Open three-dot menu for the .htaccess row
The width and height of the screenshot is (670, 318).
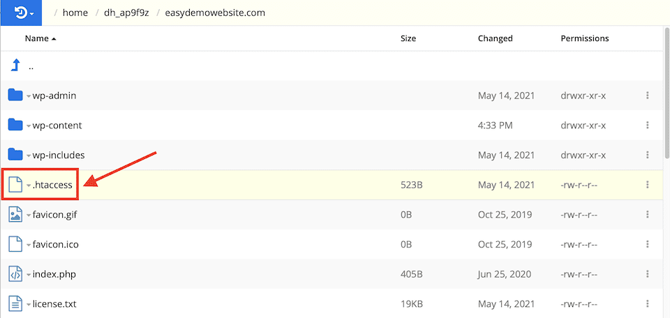pyautogui.click(x=648, y=185)
